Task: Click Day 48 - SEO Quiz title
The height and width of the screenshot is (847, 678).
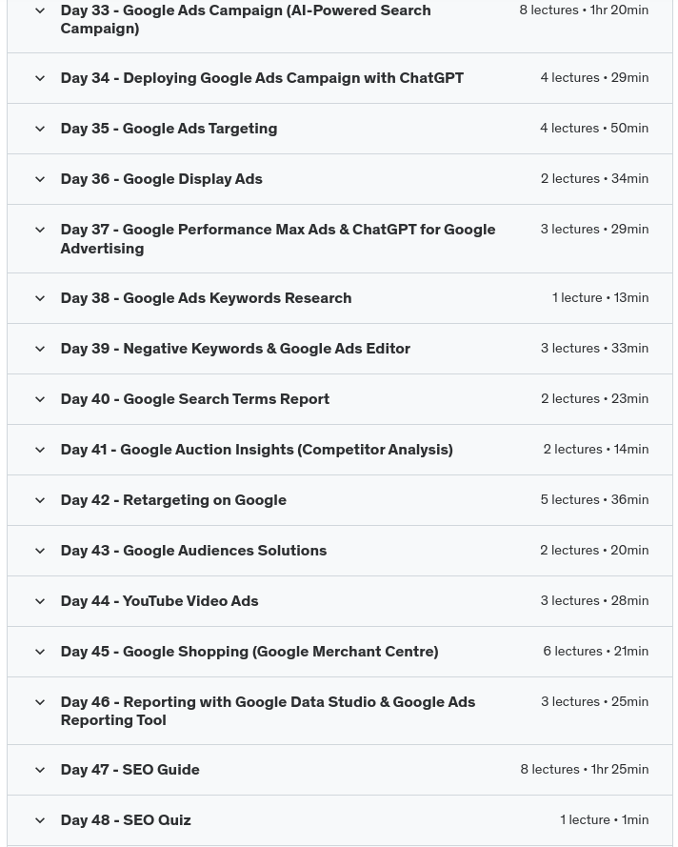Action: coord(126,820)
